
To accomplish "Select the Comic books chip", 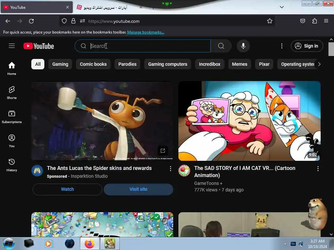I will [93, 64].
